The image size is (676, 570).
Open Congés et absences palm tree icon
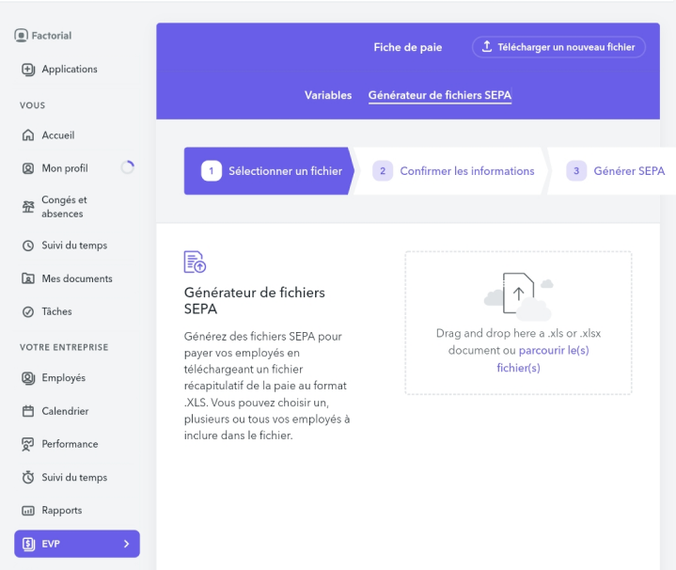point(28,207)
